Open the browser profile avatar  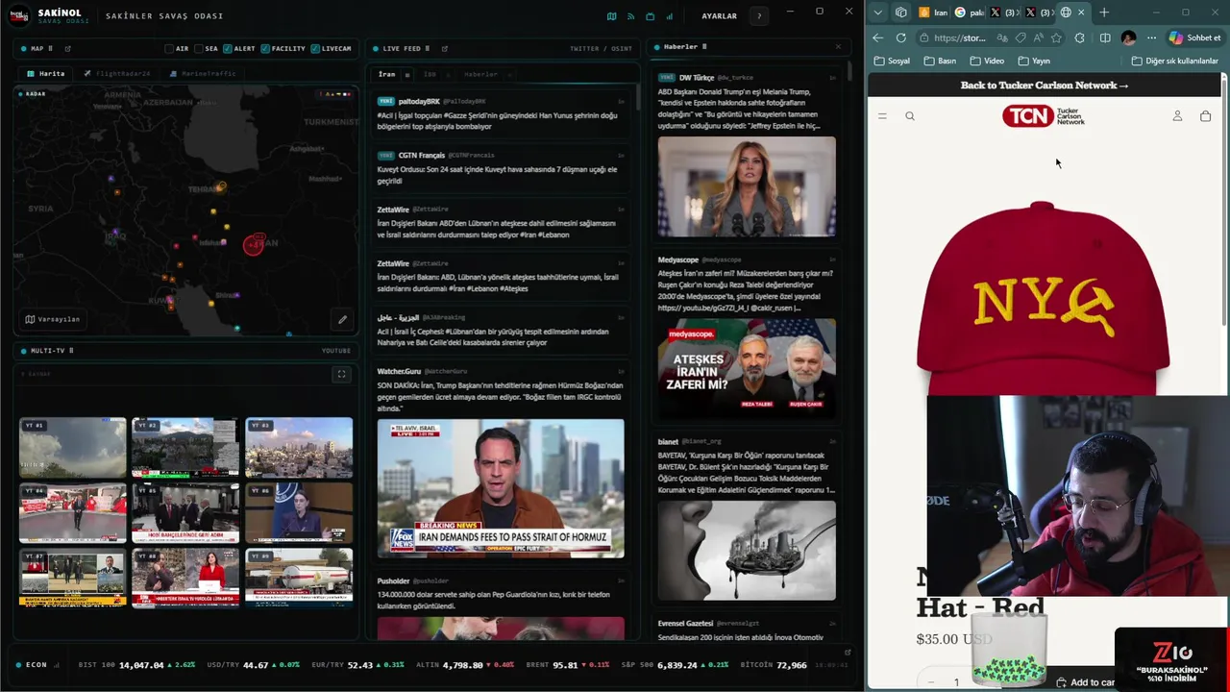[x=1128, y=37]
